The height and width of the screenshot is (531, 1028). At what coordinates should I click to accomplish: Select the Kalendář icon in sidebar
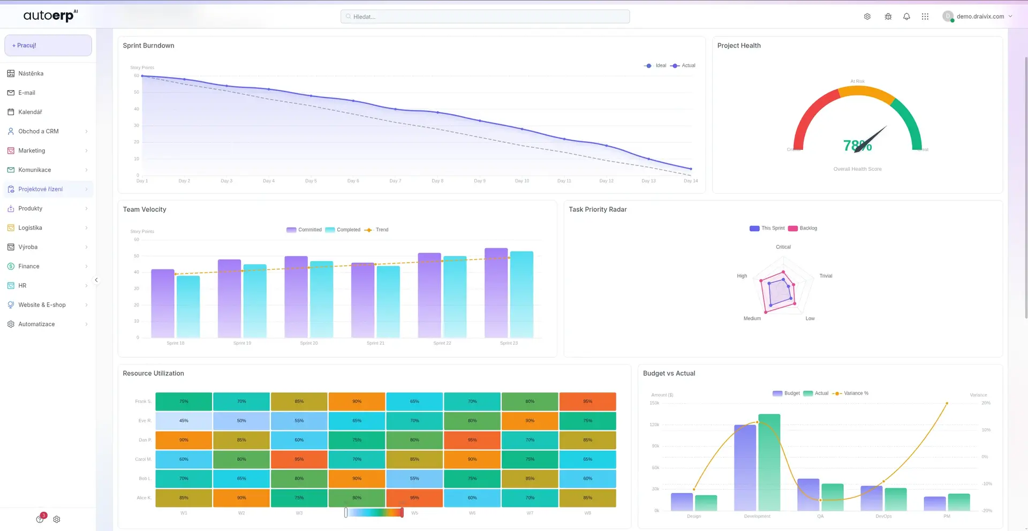coord(11,112)
